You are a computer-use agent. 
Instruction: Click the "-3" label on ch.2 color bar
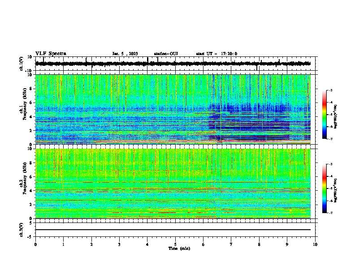330,164
